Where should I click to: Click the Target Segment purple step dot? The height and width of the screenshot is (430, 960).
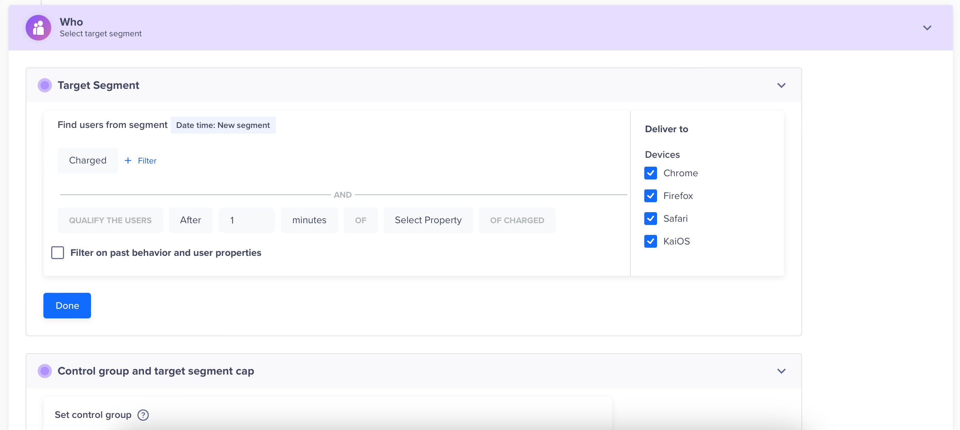45,85
